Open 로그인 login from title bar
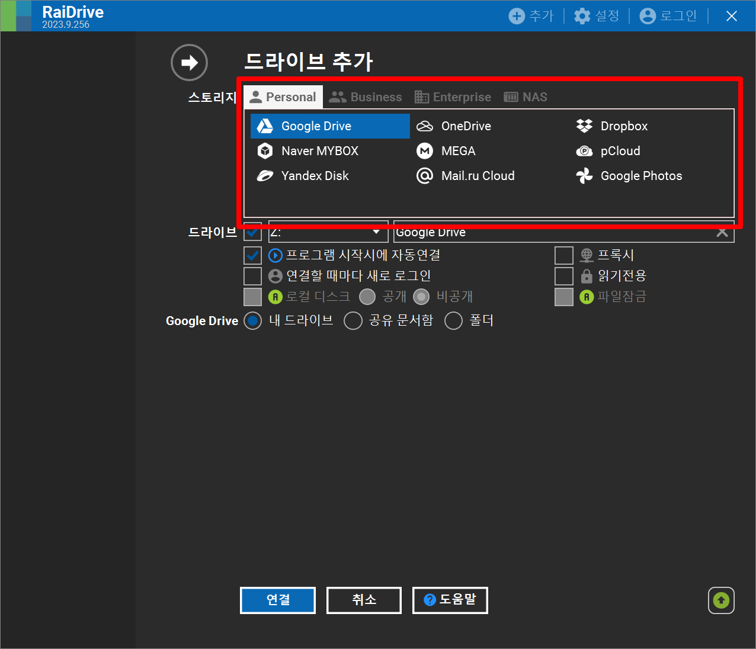The width and height of the screenshot is (756, 649). pyautogui.click(x=668, y=16)
